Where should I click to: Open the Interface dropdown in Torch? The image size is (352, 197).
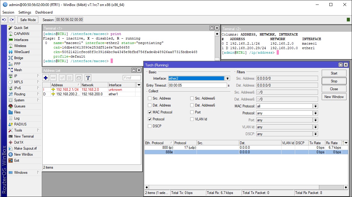227,78
